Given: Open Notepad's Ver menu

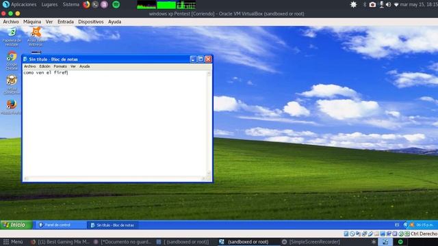Looking at the screenshot, I should [73, 66].
